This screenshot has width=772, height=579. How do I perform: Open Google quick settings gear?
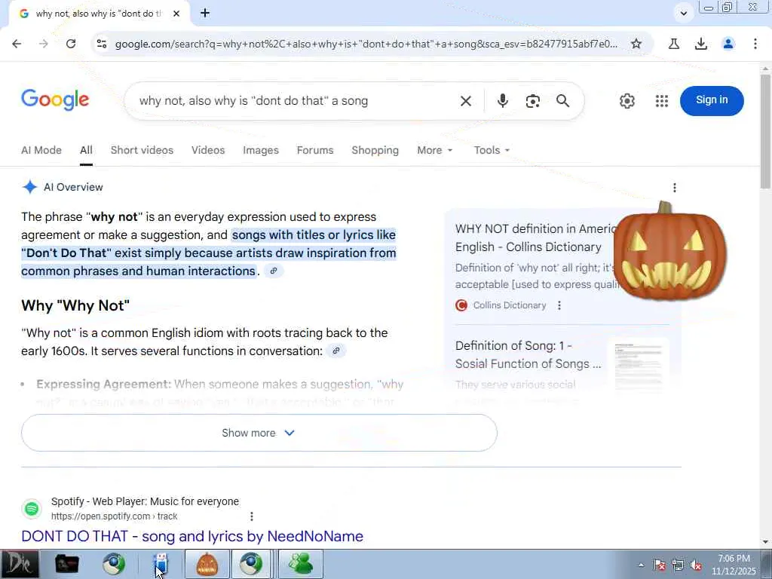(x=626, y=101)
